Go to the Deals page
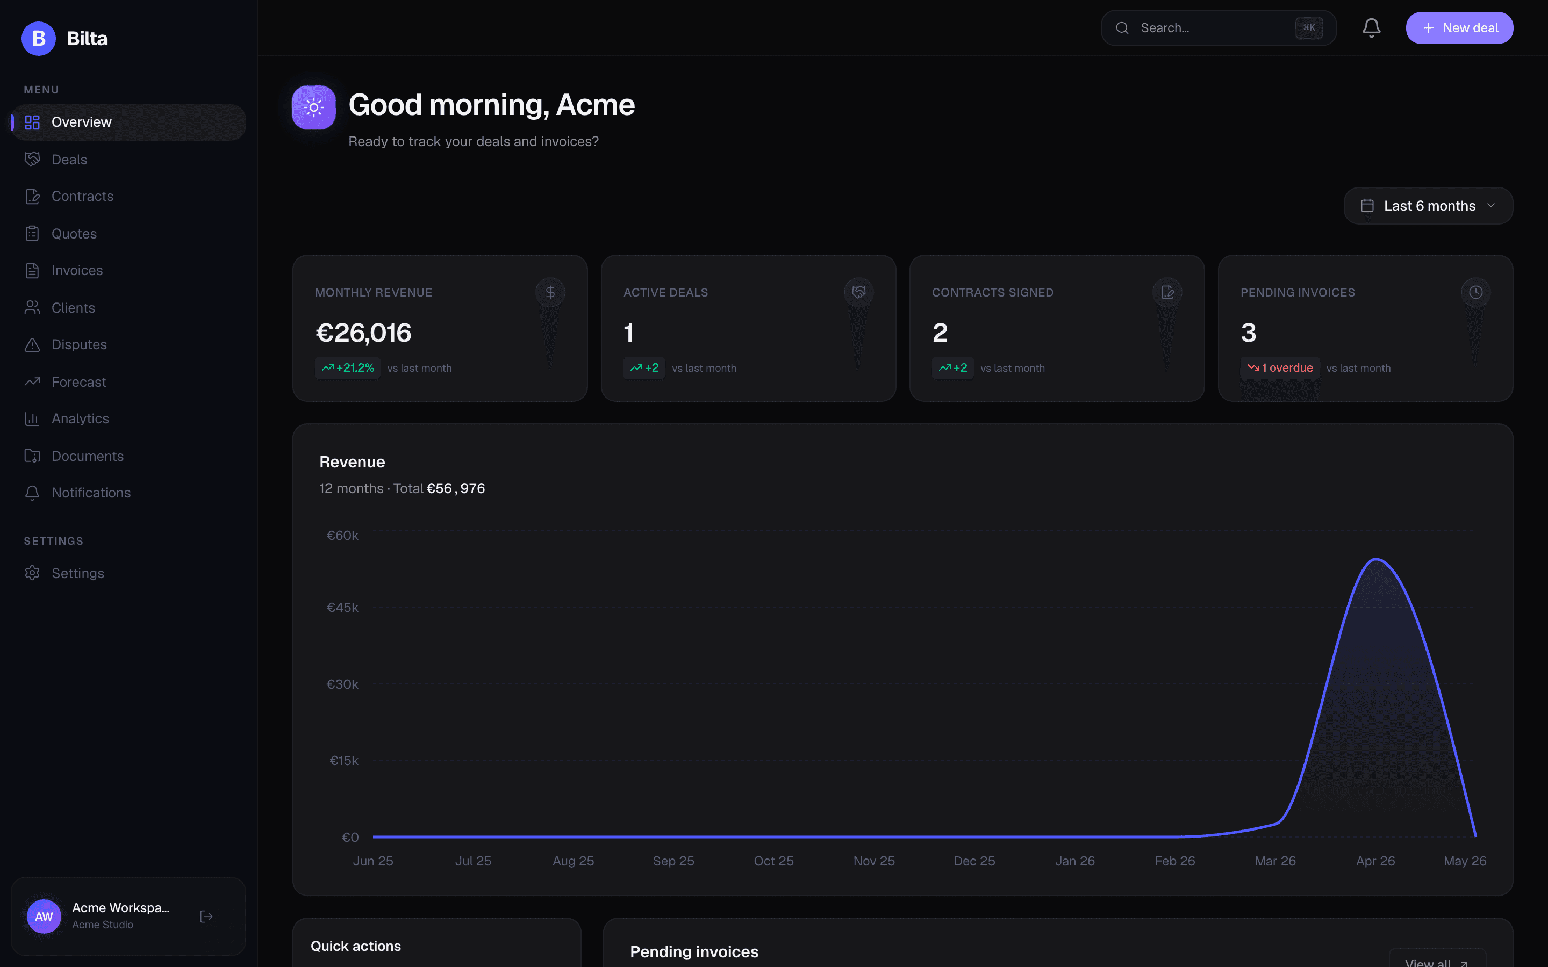 pos(128,159)
